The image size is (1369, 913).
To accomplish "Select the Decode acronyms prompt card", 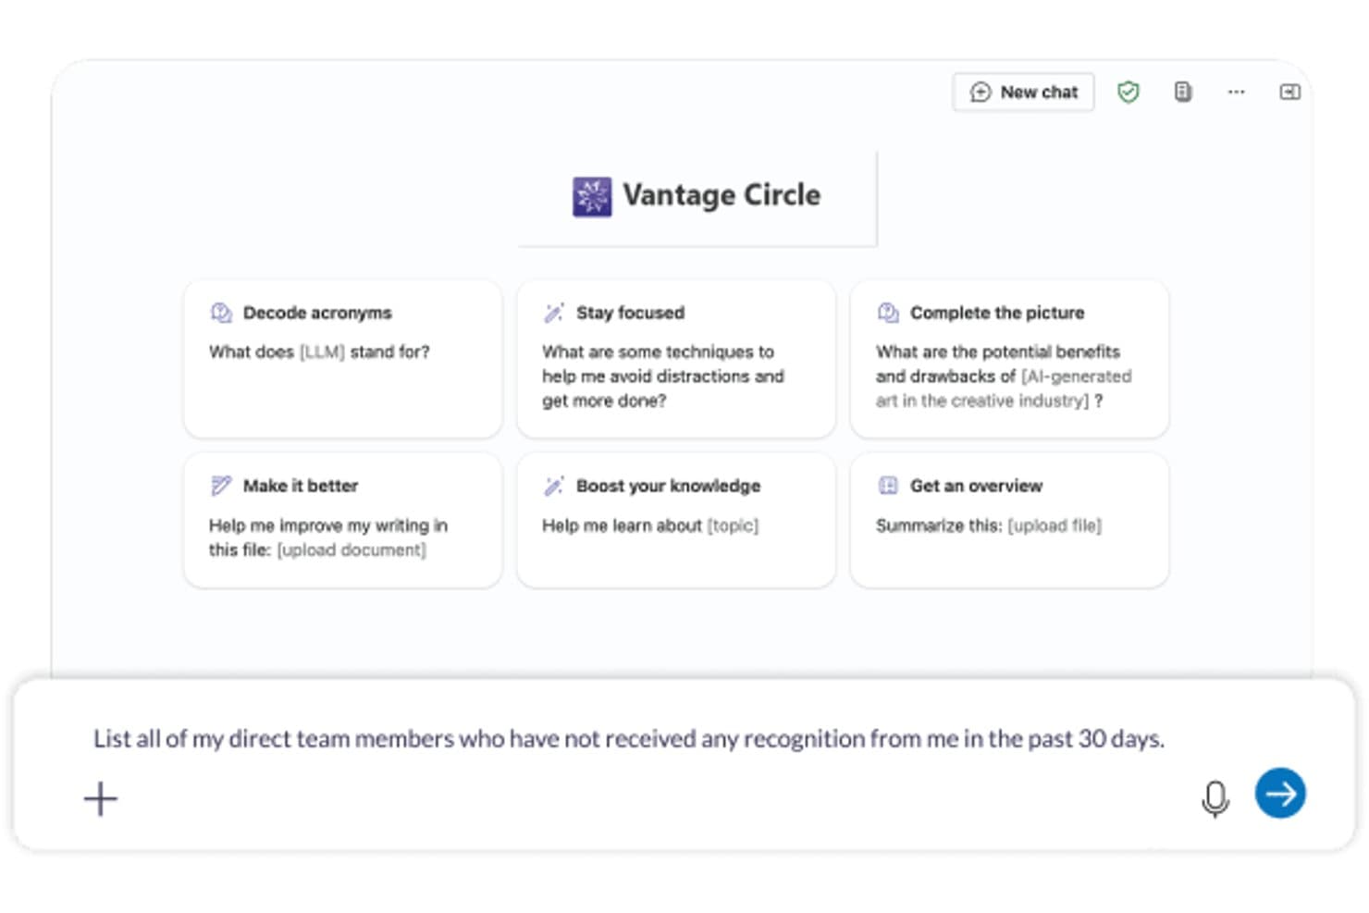I will pos(343,359).
